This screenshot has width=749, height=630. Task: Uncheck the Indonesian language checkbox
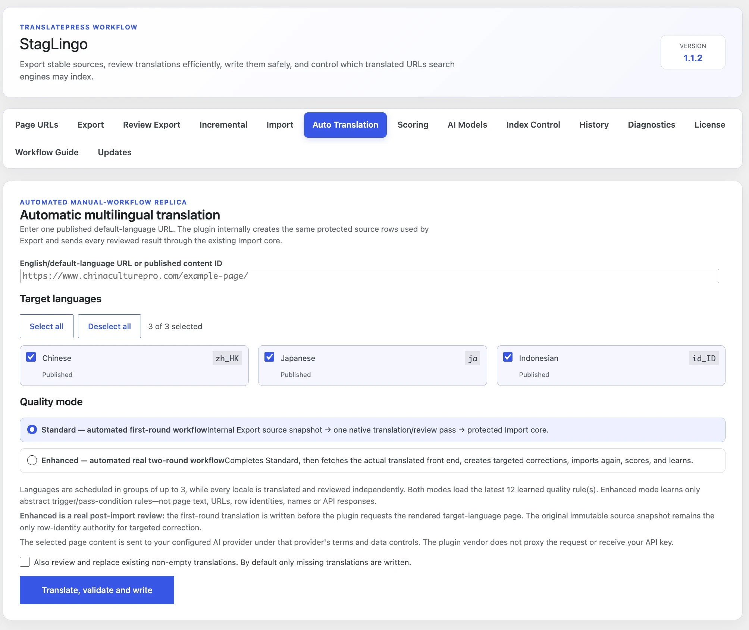[x=508, y=357]
